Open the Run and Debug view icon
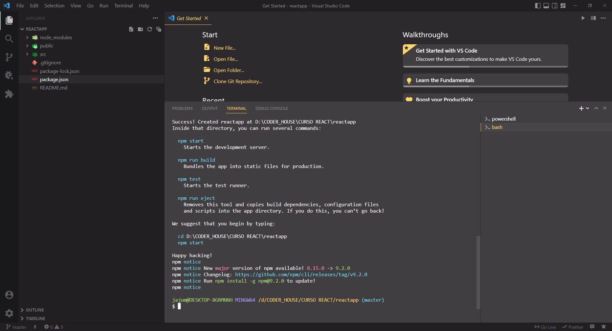The image size is (612, 331). tap(9, 75)
